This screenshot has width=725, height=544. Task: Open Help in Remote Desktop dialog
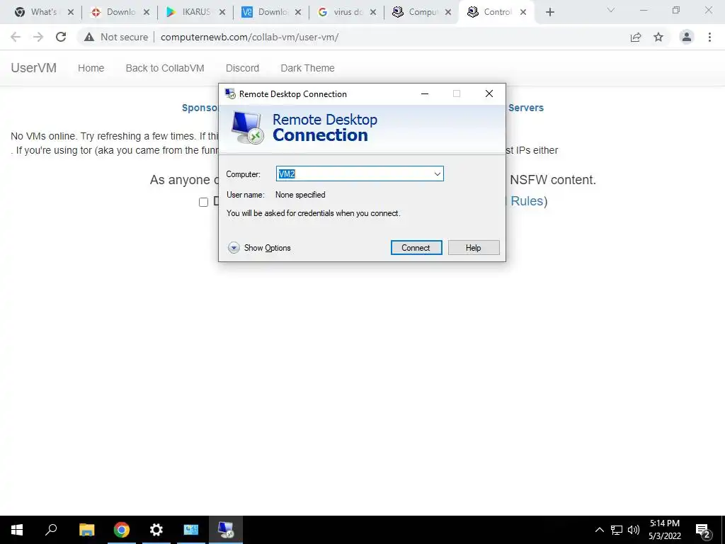(474, 247)
